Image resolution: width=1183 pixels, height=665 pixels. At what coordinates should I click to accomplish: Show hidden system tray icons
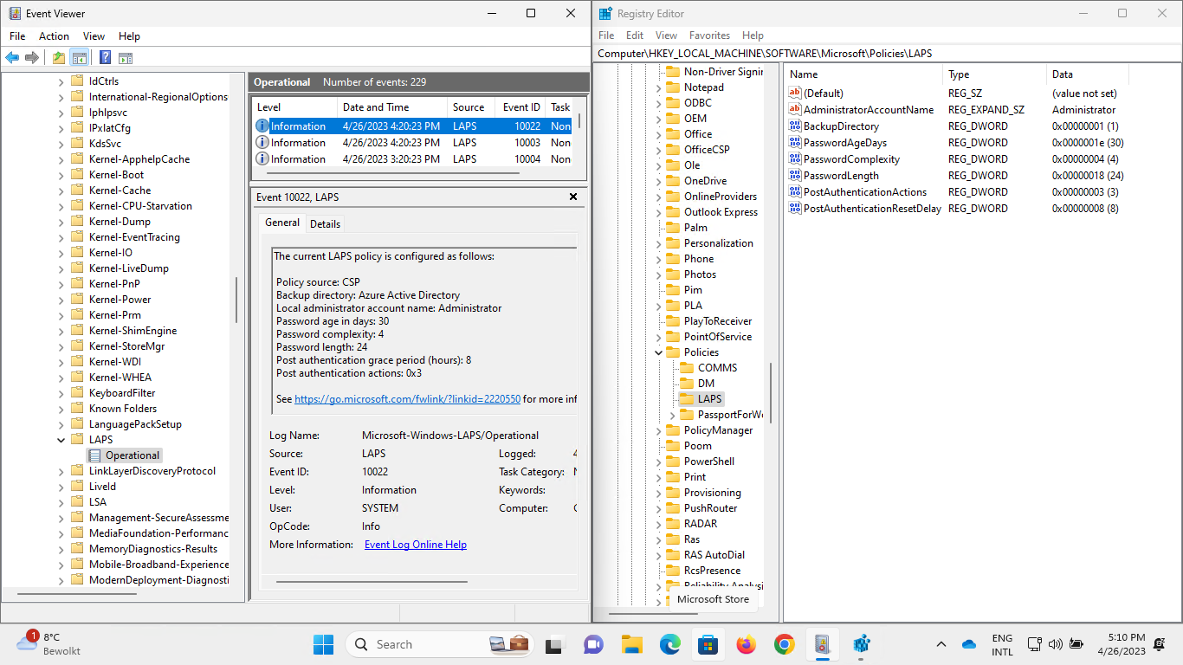[x=941, y=644]
